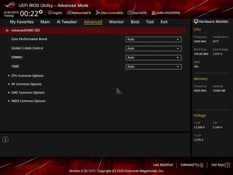The width and height of the screenshot is (233, 175).
Task: Click the +5V value 5.140 V
Action: coord(217,127)
